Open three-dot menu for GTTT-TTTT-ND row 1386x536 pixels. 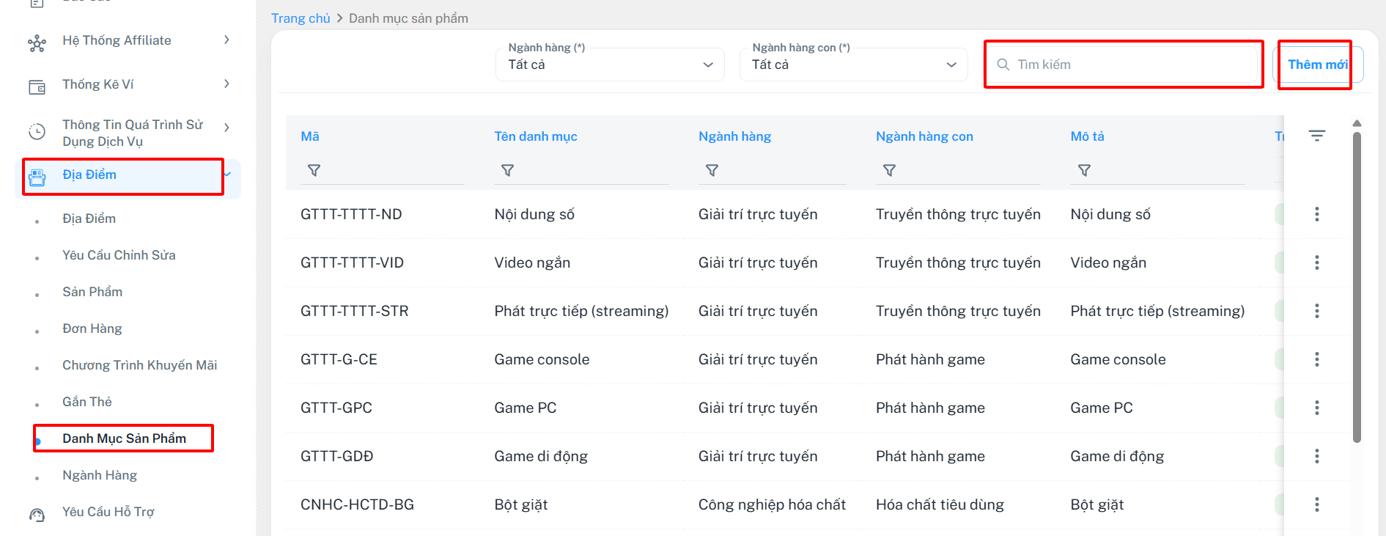pos(1316,214)
